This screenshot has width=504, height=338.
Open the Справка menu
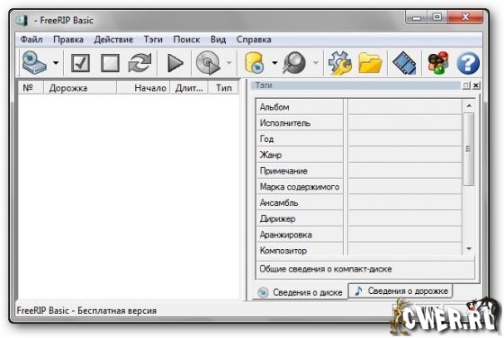[x=254, y=40]
